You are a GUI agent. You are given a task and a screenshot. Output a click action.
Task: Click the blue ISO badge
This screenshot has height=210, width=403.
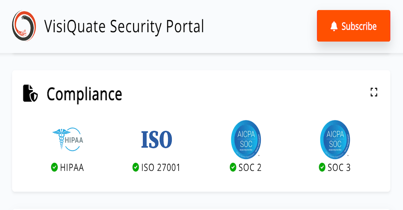pos(156,138)
